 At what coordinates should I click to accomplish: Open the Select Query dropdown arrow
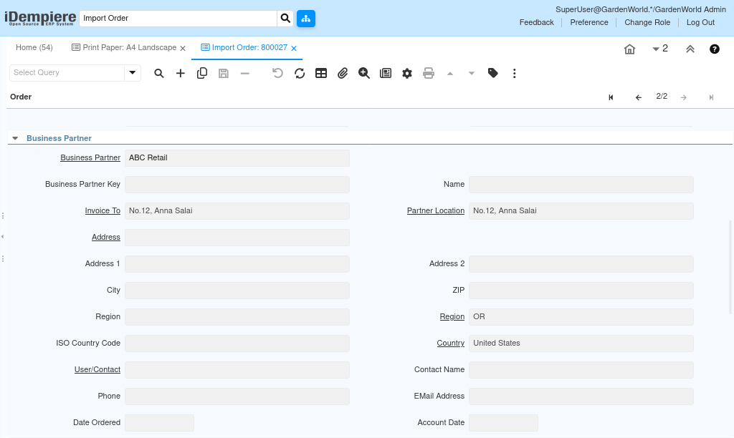133,72
